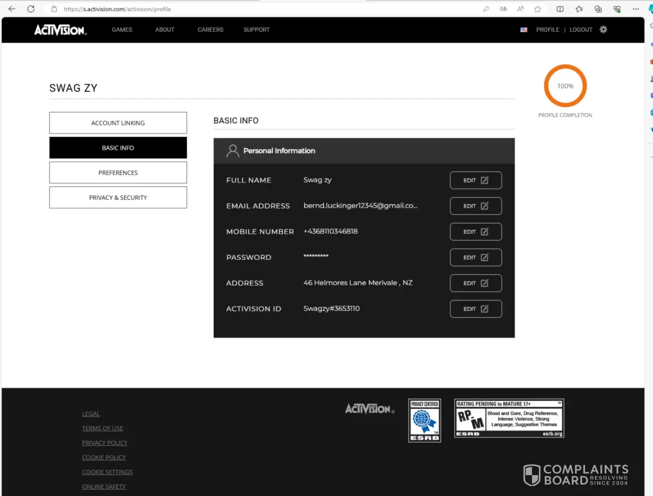The image size is (653, 496).
Task: Open browser split screen icon
Action: click(560, 9)
